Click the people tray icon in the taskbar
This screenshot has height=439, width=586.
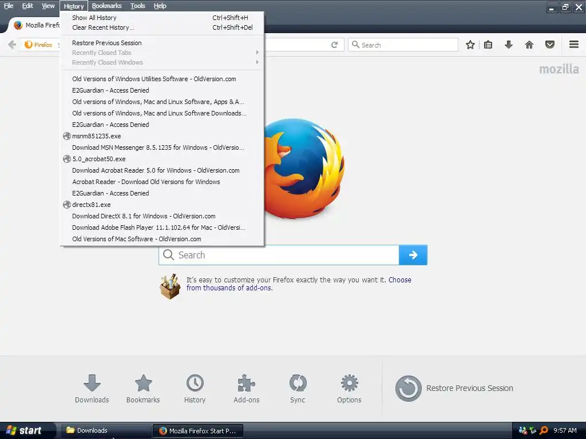(523, 430)
